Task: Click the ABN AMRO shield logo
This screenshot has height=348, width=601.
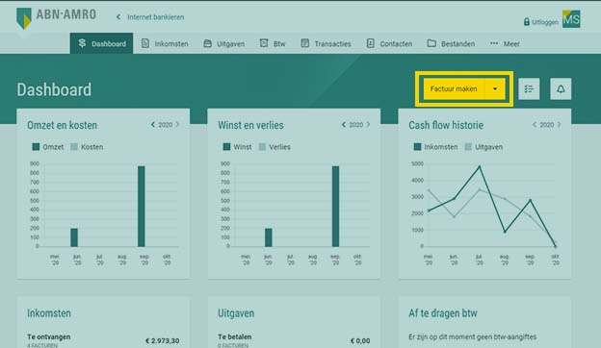Action: pos(24,18)
